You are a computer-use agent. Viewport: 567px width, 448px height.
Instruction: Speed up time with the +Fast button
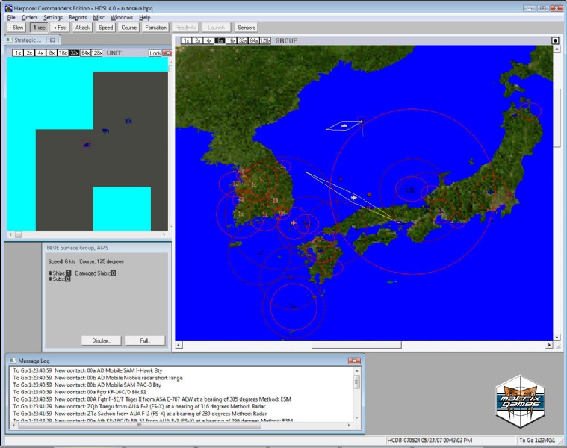60,28
